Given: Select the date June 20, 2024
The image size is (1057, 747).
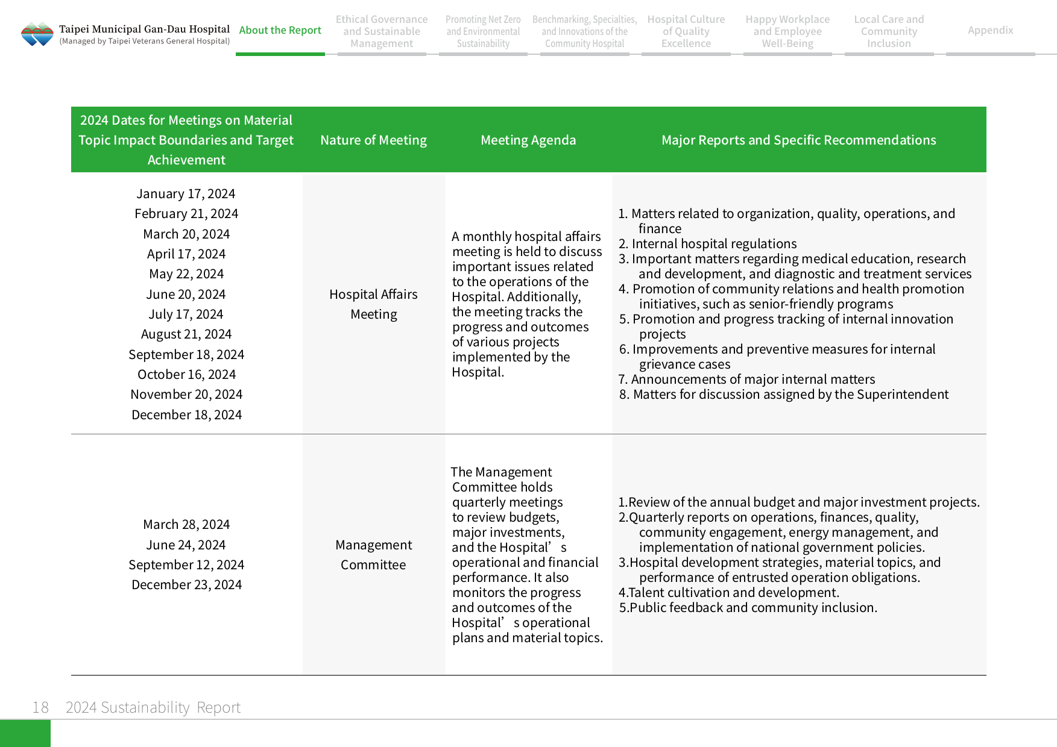Looking at the screenshot, I should point(186,294).
